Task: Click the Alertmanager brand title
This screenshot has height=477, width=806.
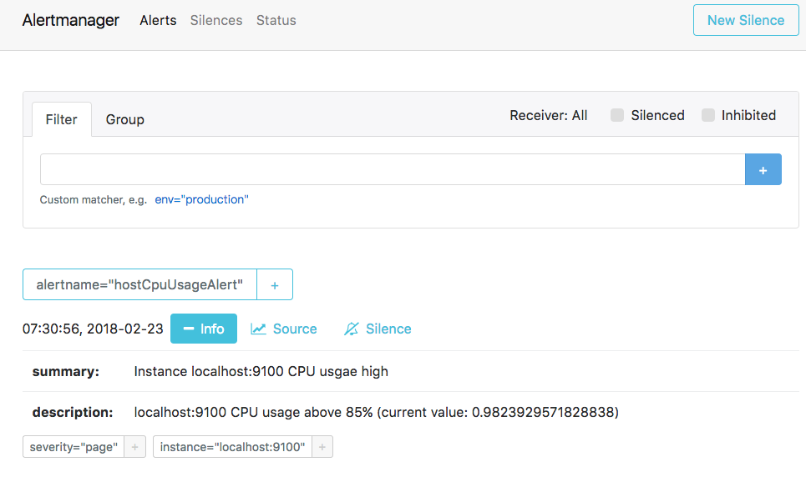Action: (71, 20)
